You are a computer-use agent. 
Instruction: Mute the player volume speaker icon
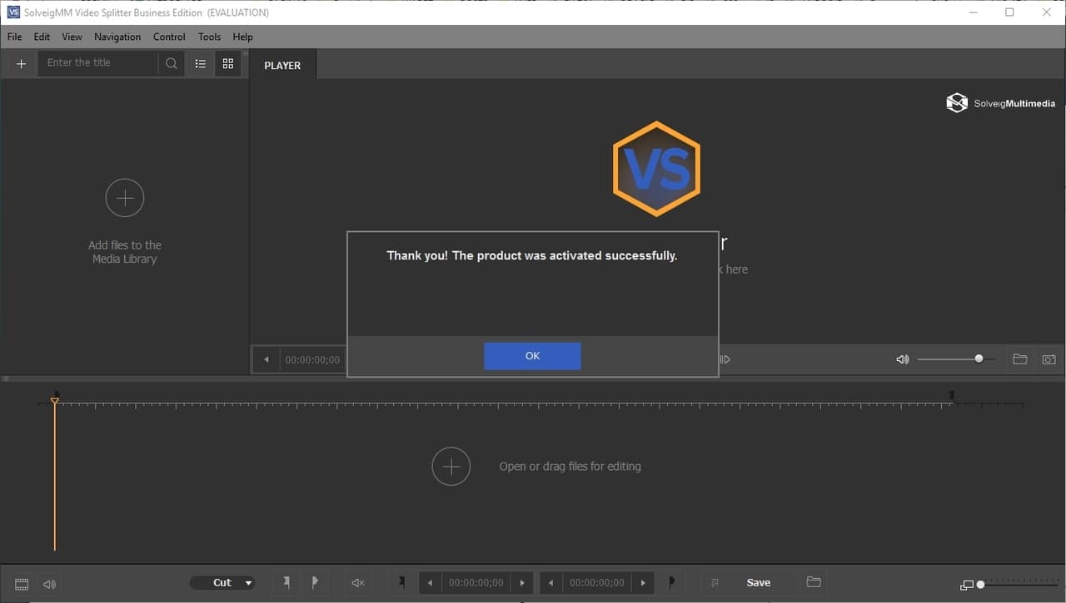[x=903, y=359]
